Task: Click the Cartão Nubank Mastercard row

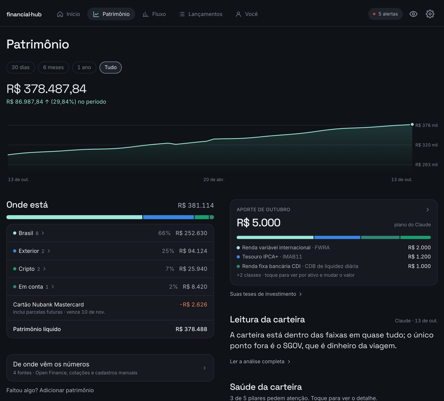Action: tap(110, 308)
